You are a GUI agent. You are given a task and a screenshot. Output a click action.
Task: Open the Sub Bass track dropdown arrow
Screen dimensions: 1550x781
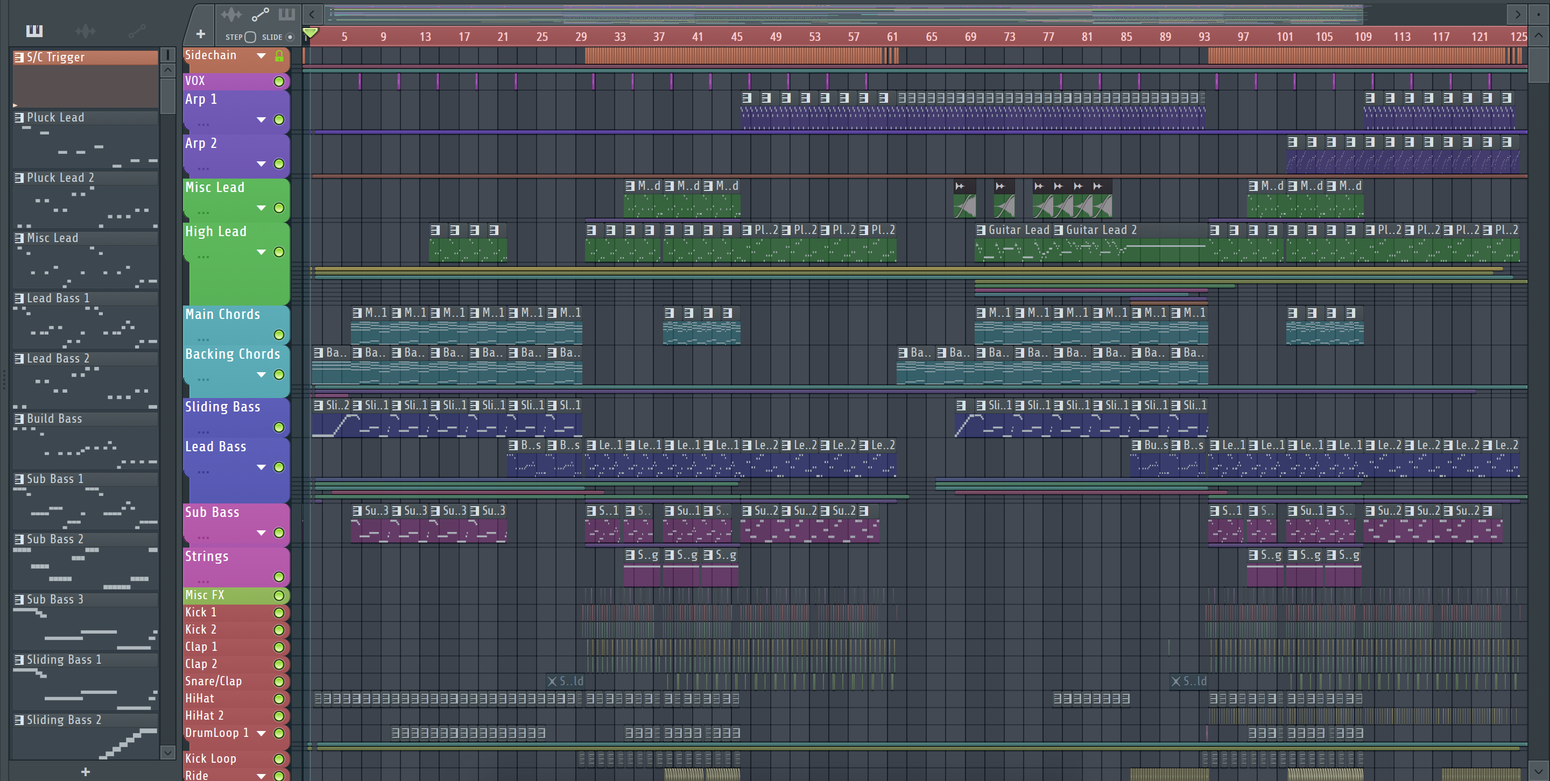[x=261, y=533]
